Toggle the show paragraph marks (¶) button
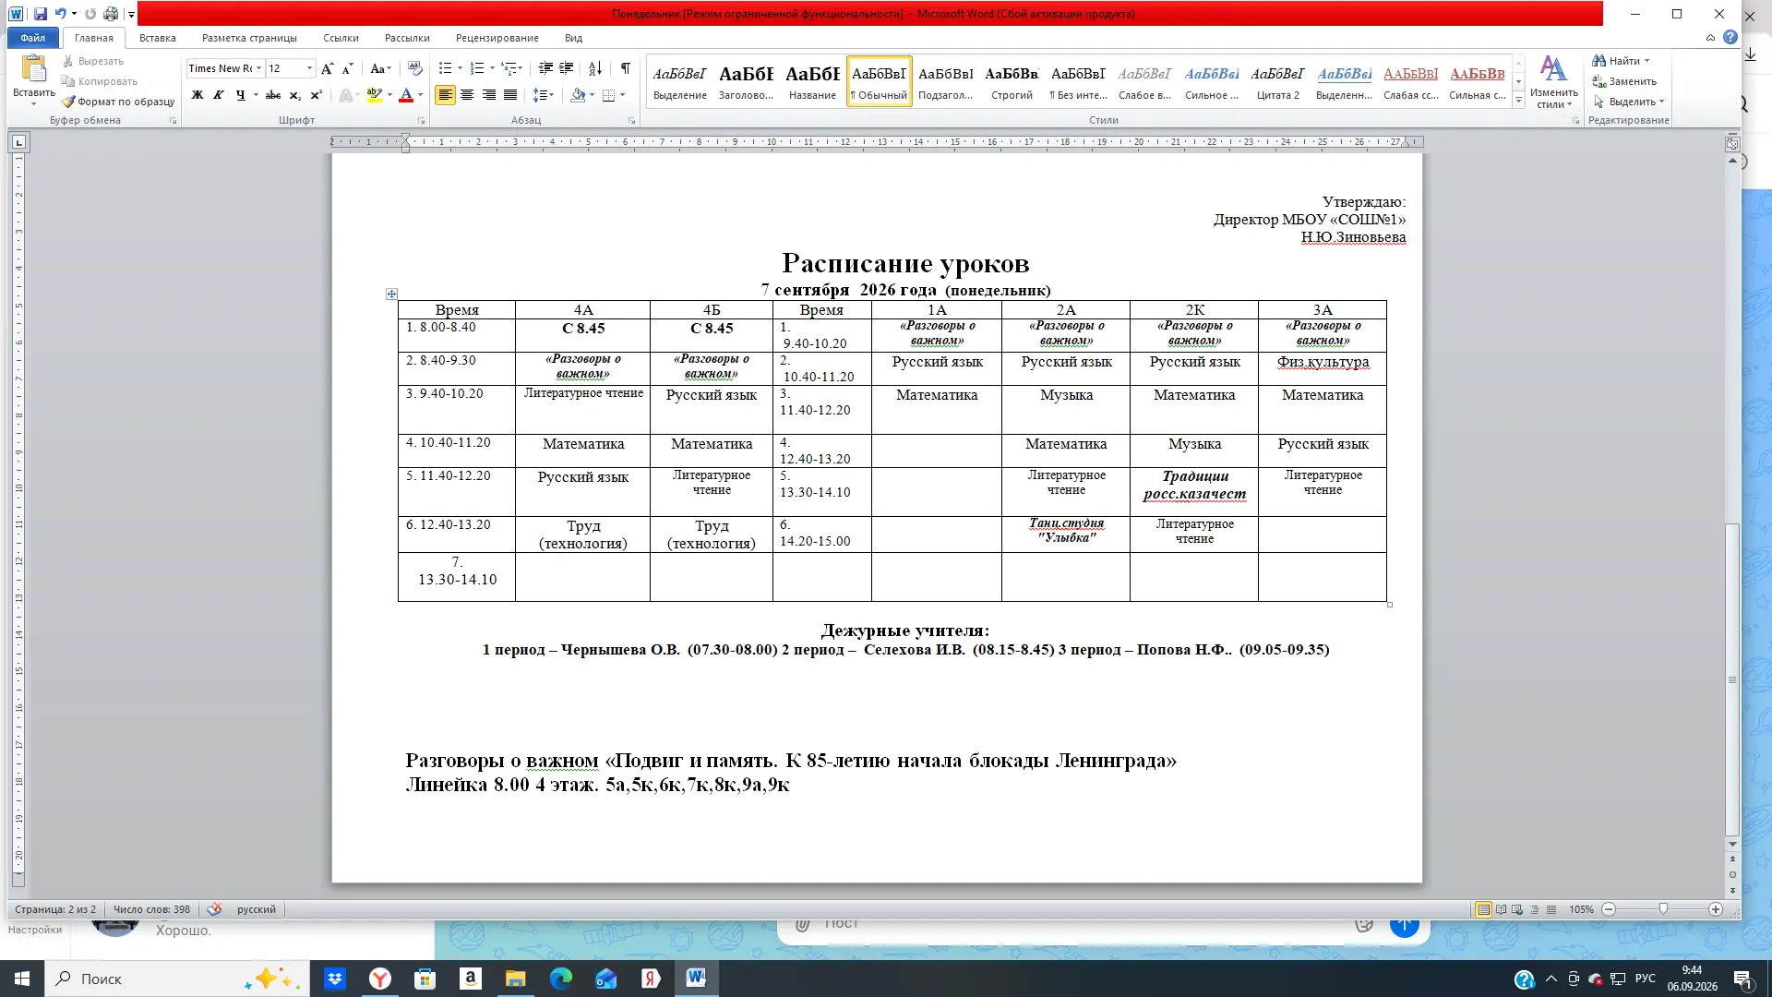Screen dimensions: 1772x997 click(x=626, y=68)
